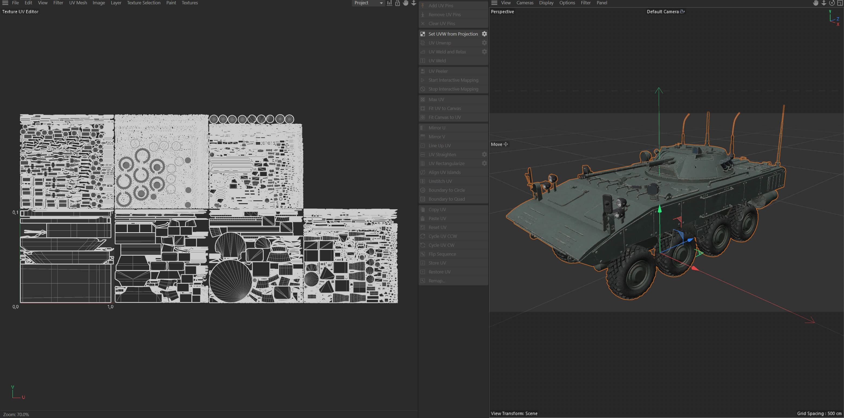Click the pan hand icon in UV editor
Viewport: 844px width, 418px height.
coord(406,3)
